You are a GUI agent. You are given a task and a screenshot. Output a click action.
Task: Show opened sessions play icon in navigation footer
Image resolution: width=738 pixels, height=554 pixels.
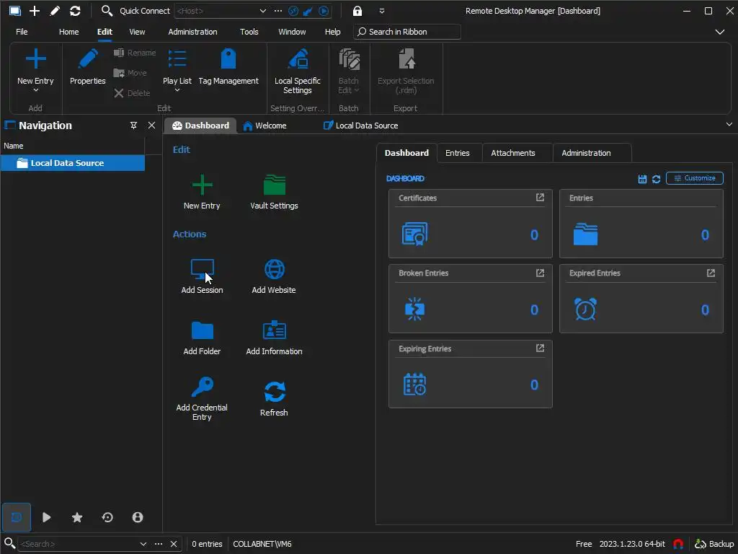tap(46, 517)
